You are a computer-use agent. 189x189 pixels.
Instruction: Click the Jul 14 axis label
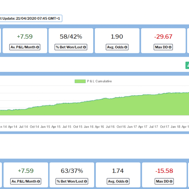click(x=23, y=127)
